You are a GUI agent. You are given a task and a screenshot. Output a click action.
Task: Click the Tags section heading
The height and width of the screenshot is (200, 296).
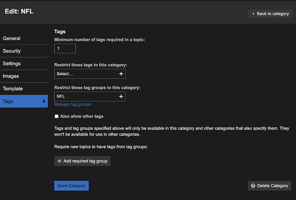(x=60, y=32)
